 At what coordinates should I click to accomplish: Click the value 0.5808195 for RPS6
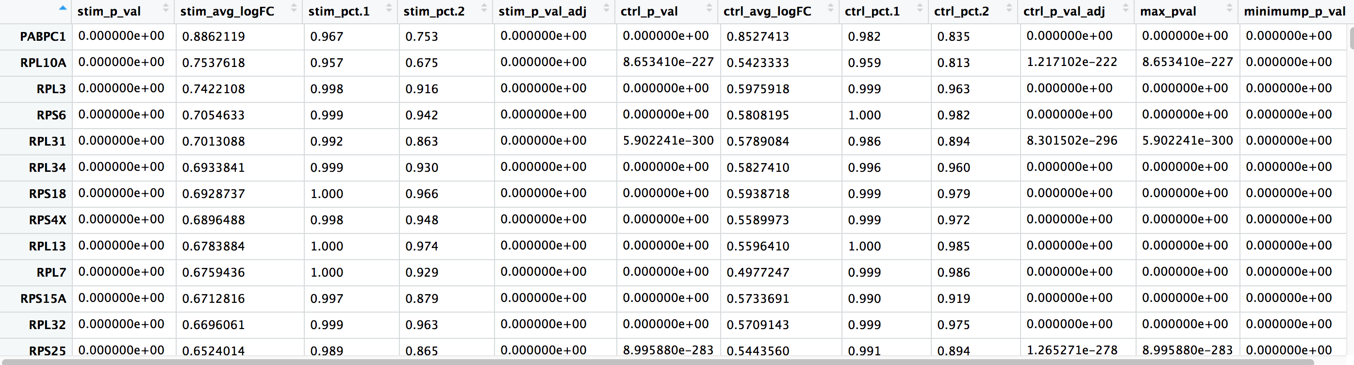758,115
